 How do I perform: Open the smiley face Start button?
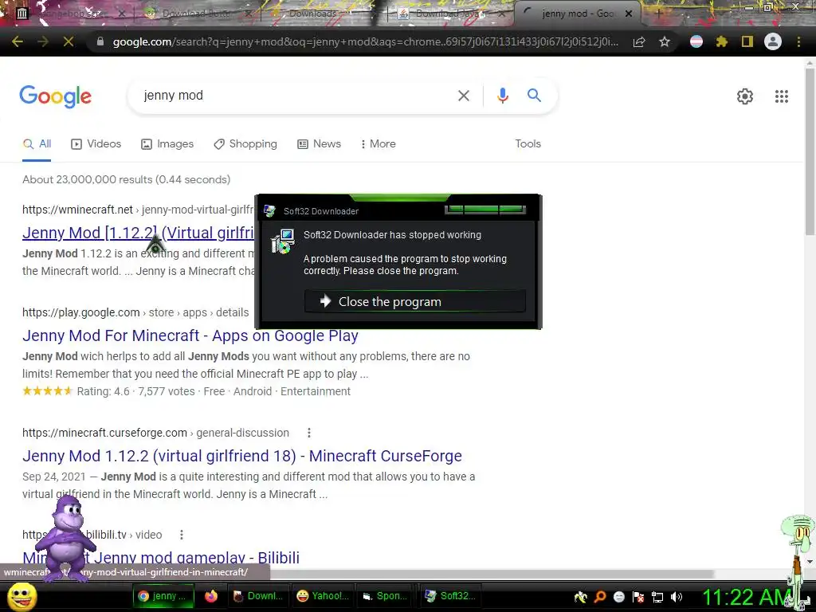[x=22, y=596]
